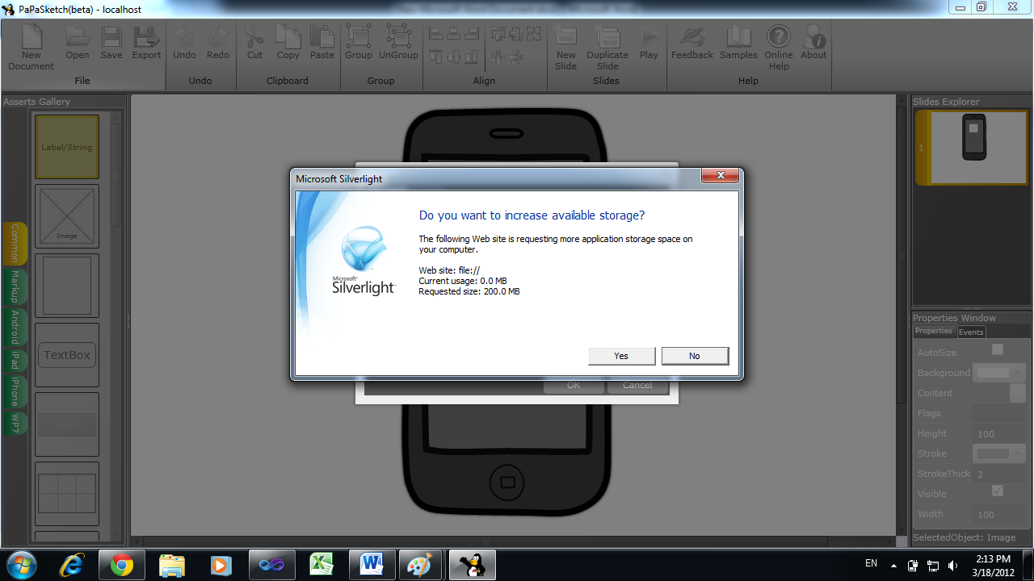The image size is (1034, 581).
Task: Open a file with the Open icon
Action: (x=78, y=37)
